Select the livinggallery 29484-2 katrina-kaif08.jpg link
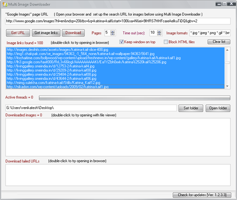Viewport: 237px width, 200px height. [x=115, y=75]
